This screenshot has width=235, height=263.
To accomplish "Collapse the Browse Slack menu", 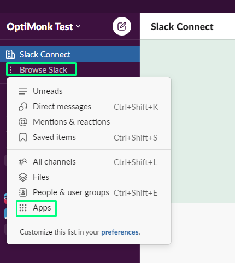I will 41,69.
